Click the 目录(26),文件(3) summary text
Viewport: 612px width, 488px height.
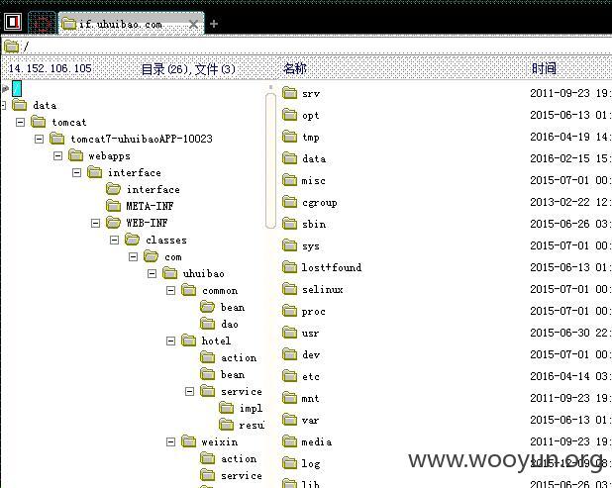tap(188, 69)
